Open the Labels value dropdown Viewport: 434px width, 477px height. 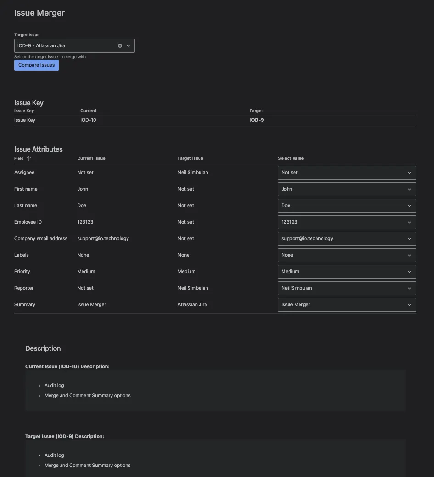(347, 255)
